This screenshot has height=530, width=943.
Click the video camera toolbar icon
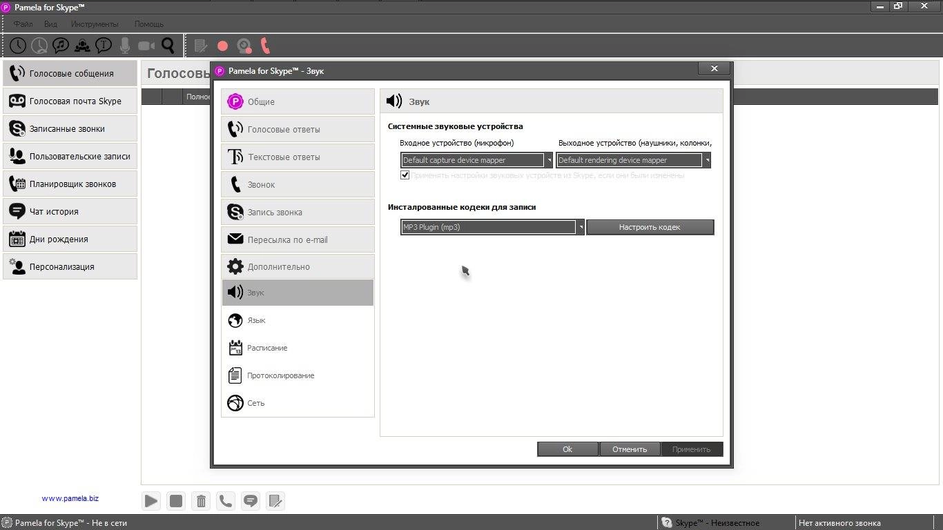tap(146, 46)
